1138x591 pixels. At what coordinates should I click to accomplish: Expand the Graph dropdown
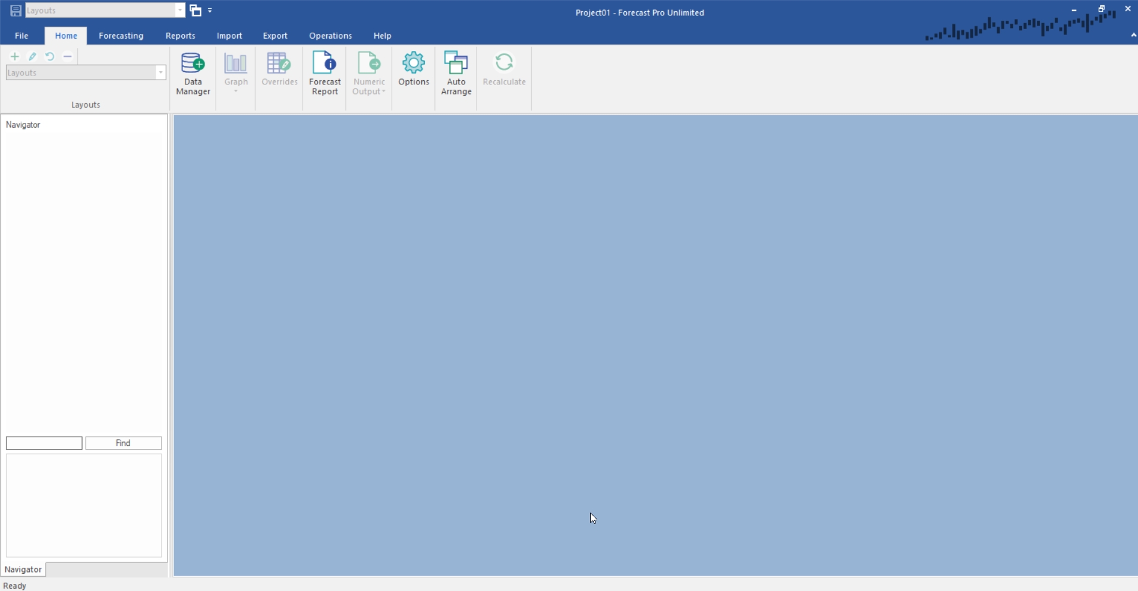pos(236,91)
